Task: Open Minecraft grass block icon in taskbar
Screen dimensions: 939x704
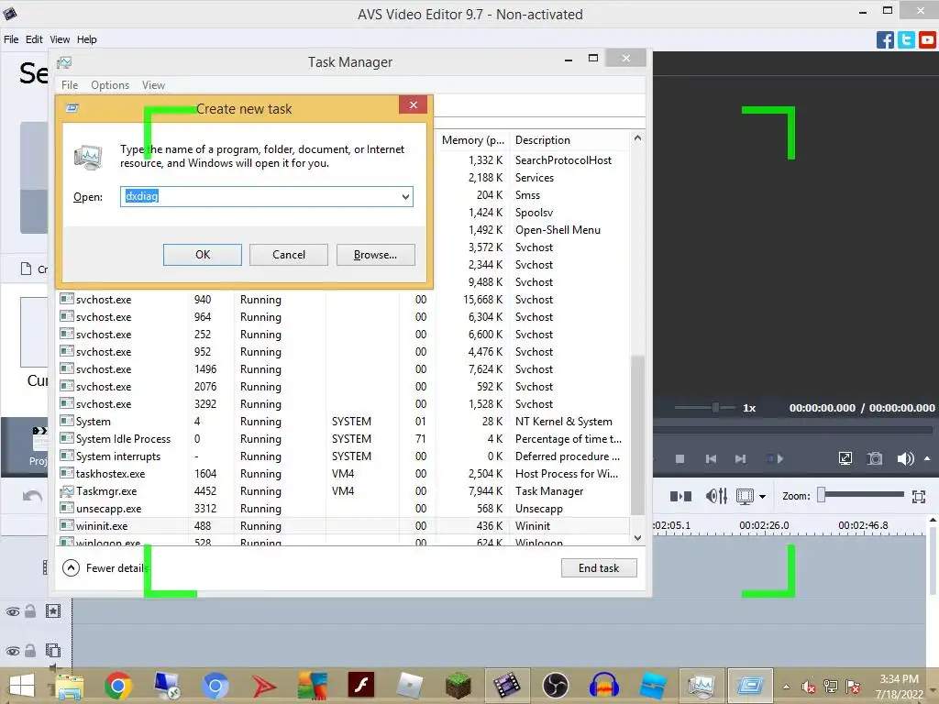Action: (x=458, y=686)
